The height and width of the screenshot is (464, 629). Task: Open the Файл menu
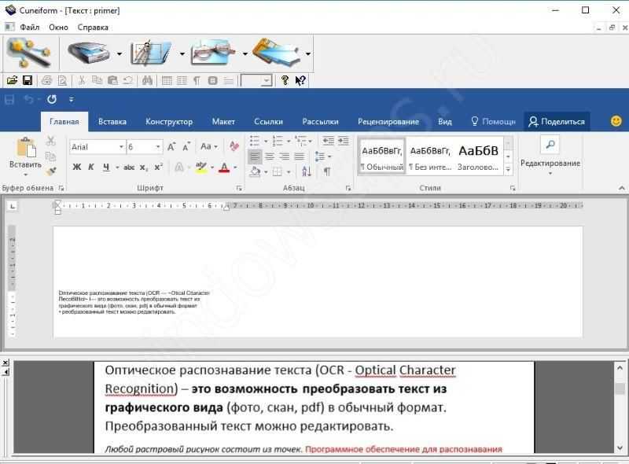29,28
